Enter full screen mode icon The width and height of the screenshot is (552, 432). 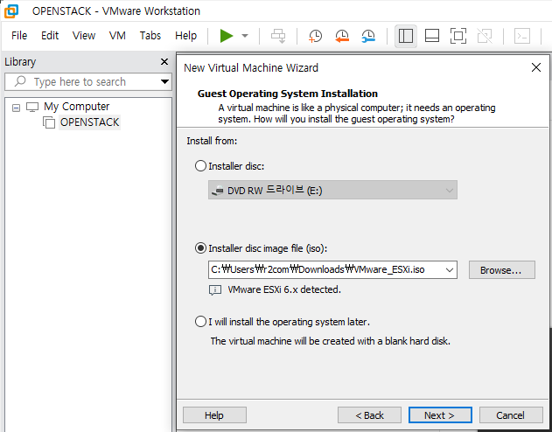click(458, 36)
